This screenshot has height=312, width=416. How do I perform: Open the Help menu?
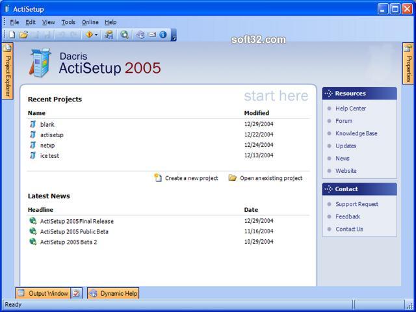pyautogui.click(x=110, y=22)
